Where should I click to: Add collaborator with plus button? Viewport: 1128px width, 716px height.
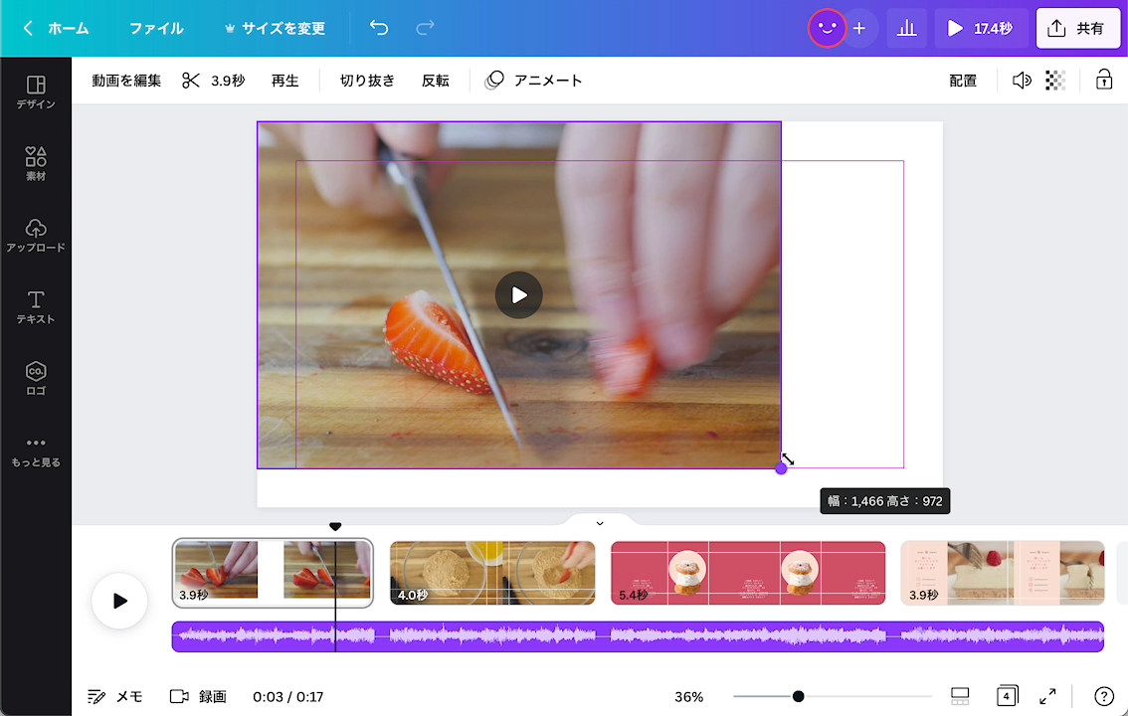(859, 28)
